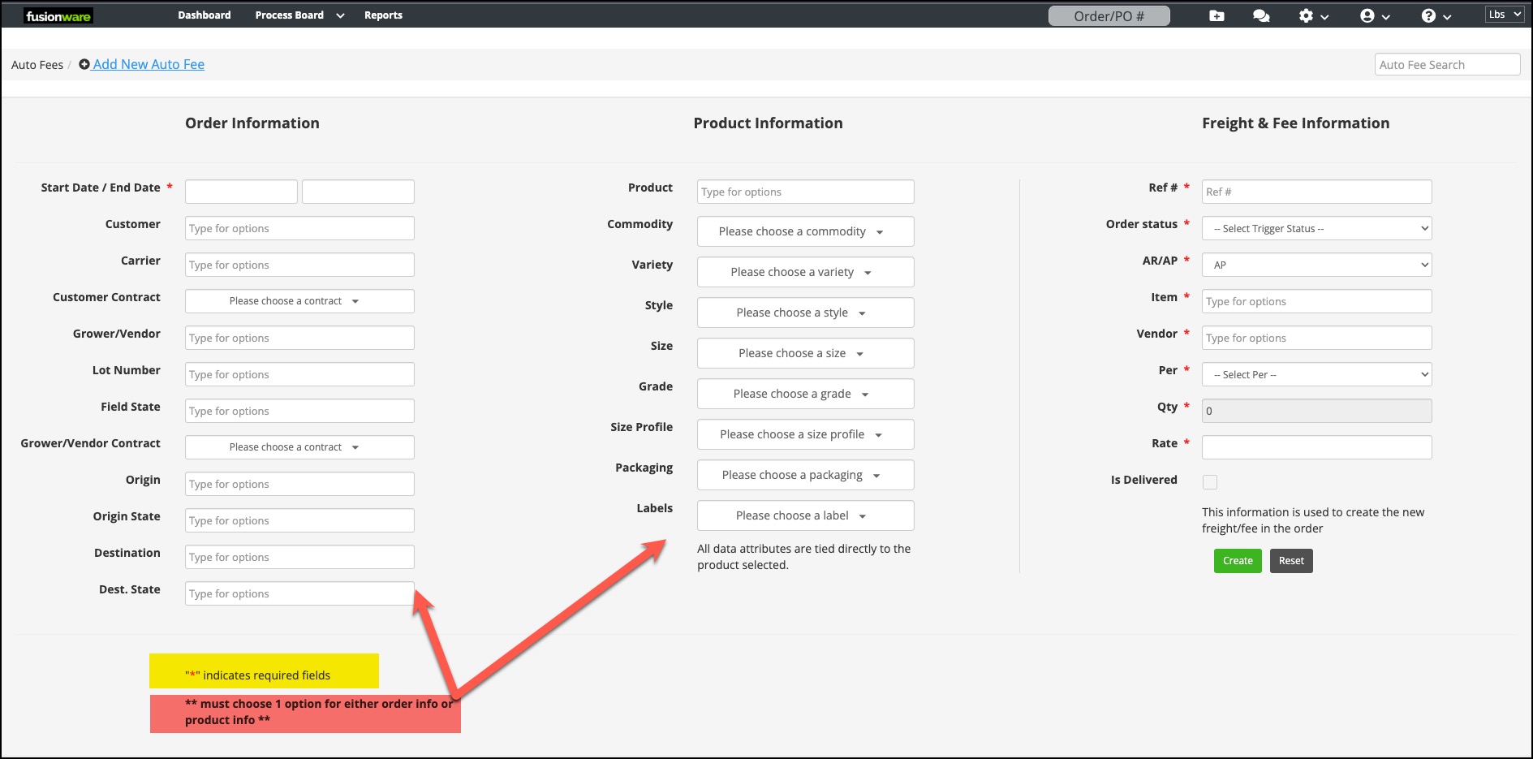The height and width of the screenshot is (759, 1533).
Task: Click the green Create button
Action: [1237, 561]
